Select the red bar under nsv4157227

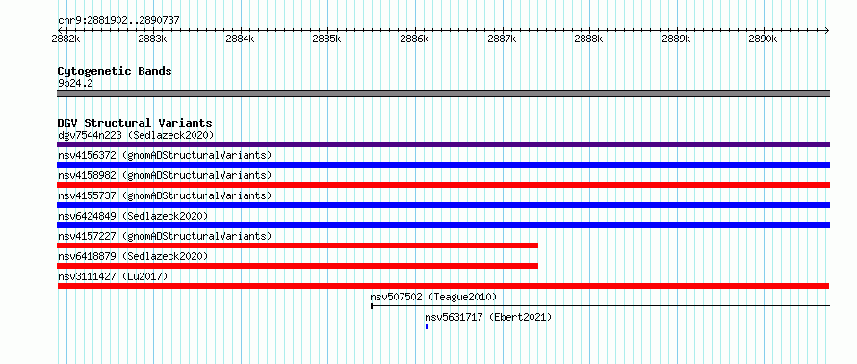pyautogui.click(x=298, y=246)
